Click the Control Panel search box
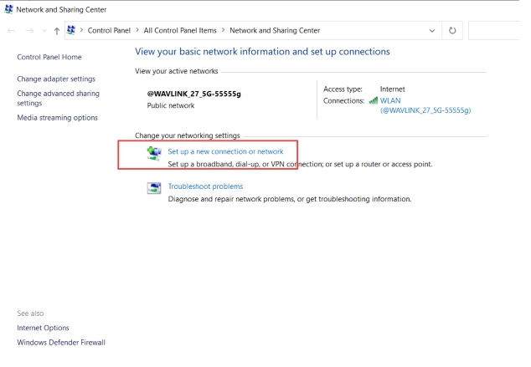The image size is (531, 367). (x=498, y=31)
